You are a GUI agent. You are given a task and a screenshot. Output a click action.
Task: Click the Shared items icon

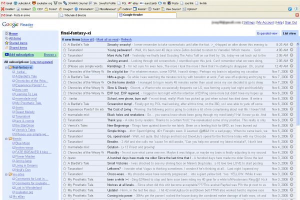tap(6, 47)
